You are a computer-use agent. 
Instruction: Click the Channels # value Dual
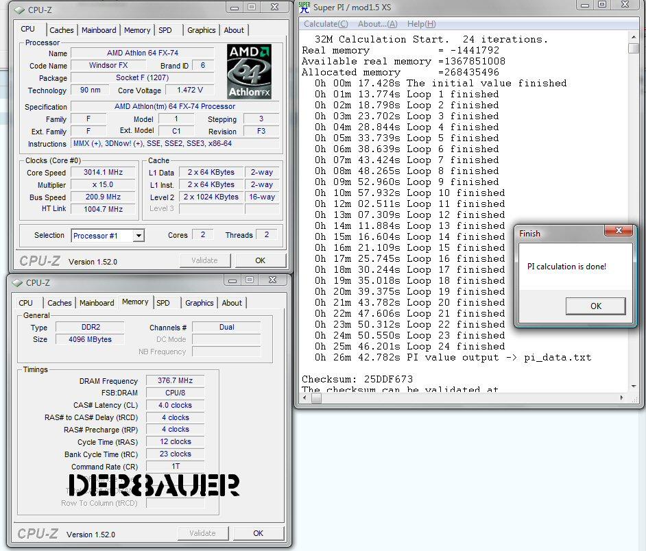click(226, 327)
